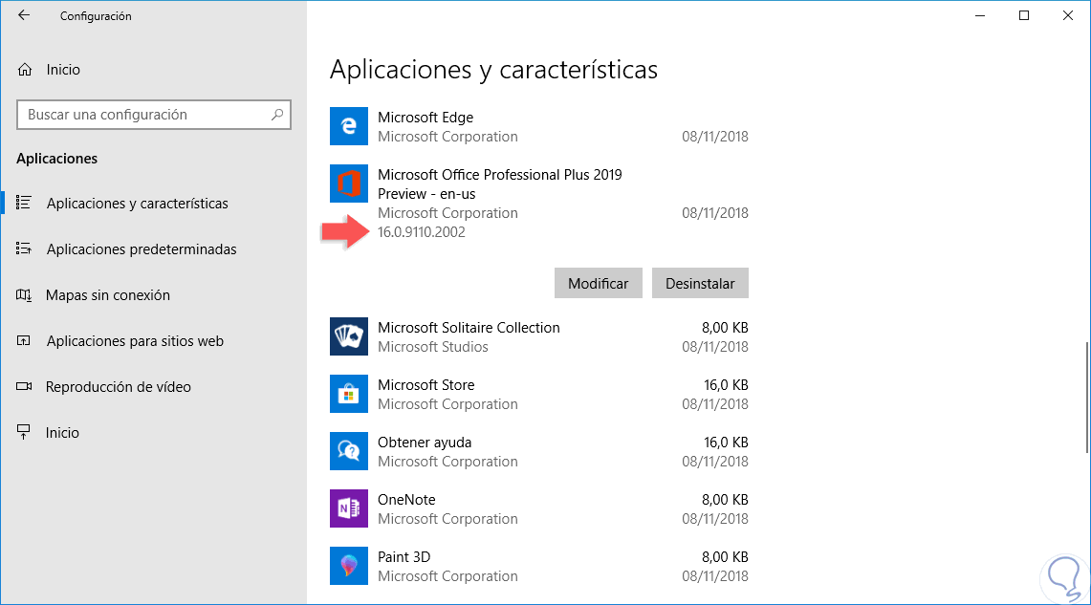The image size is (1091, 605).
Task: Click the search magnifier icon
Action: coord(277,115)
